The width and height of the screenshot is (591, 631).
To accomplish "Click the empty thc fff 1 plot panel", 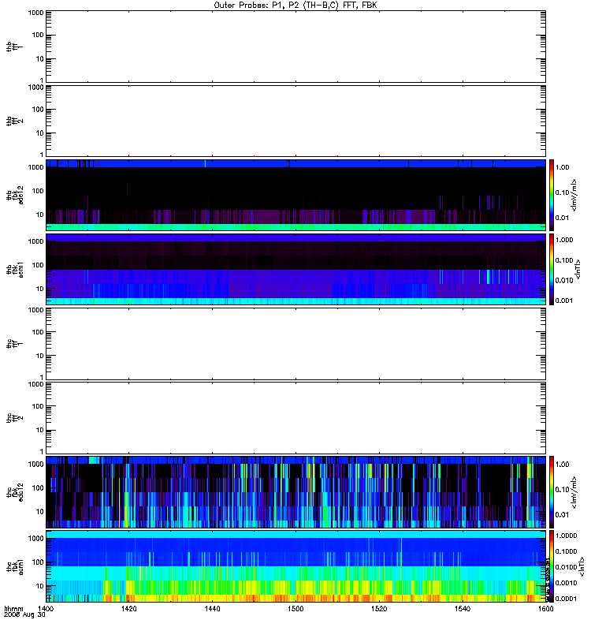I will [295, 344].
